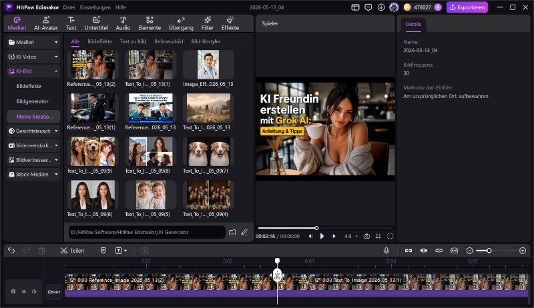Toggle track lock icon on the timeline

(x=13, y=291)
